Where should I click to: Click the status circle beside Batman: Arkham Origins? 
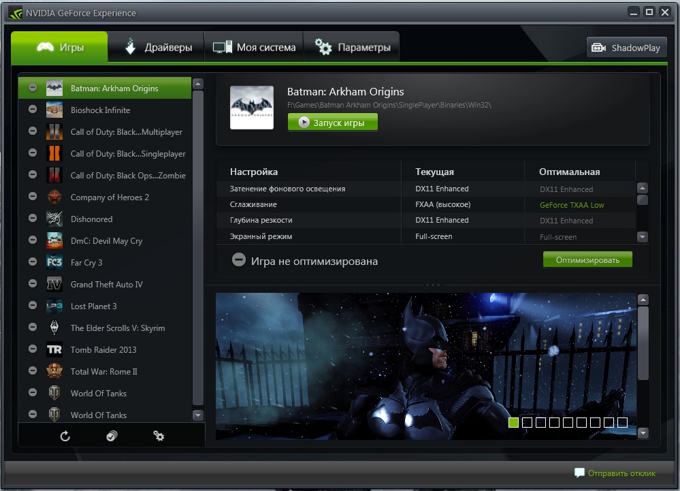click(x=33, y=87)
